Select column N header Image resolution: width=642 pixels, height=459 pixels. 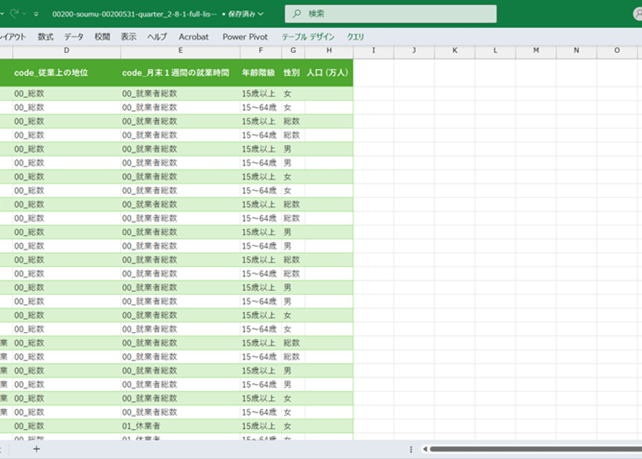click(x=576, y=51)
